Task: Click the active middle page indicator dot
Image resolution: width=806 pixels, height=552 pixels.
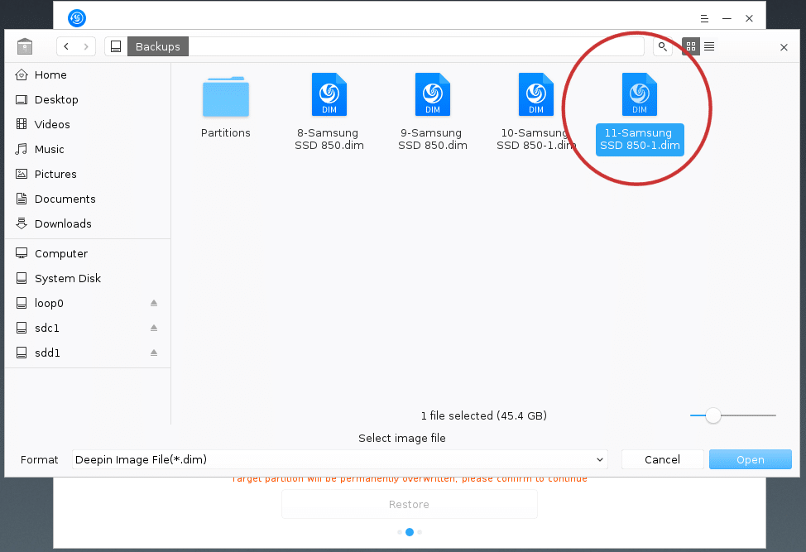Action: (410, 532)
